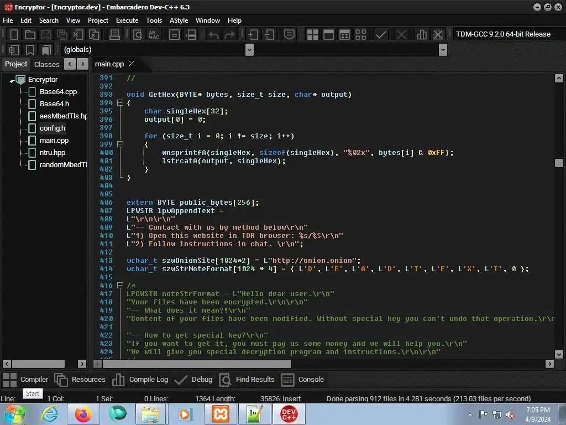Click the Toggle Bookmark icon
This screenshot has width=566, height=425.
click(x=30, y=50)
